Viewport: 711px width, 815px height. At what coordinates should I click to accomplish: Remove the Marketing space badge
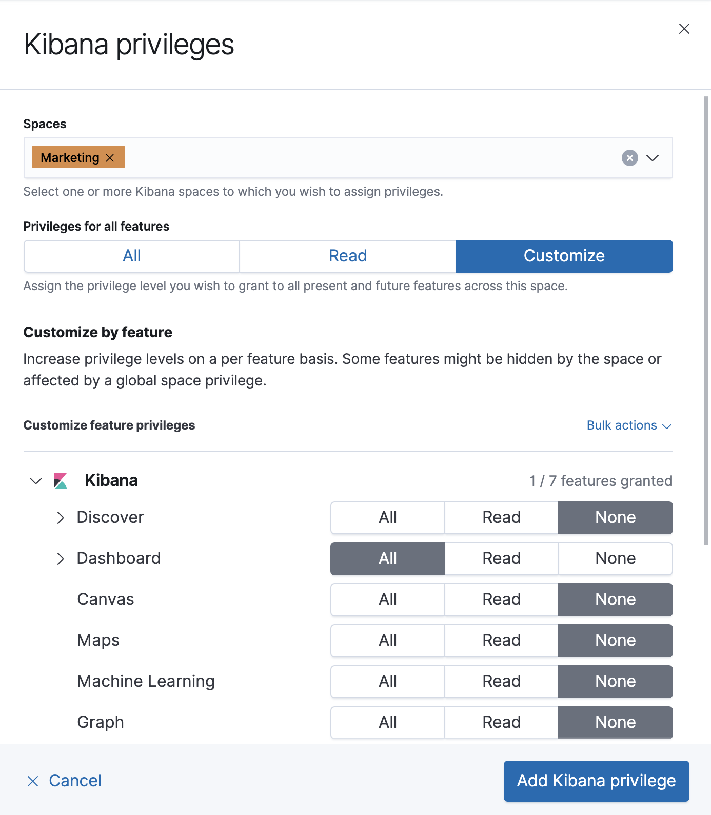pos(110,158)
